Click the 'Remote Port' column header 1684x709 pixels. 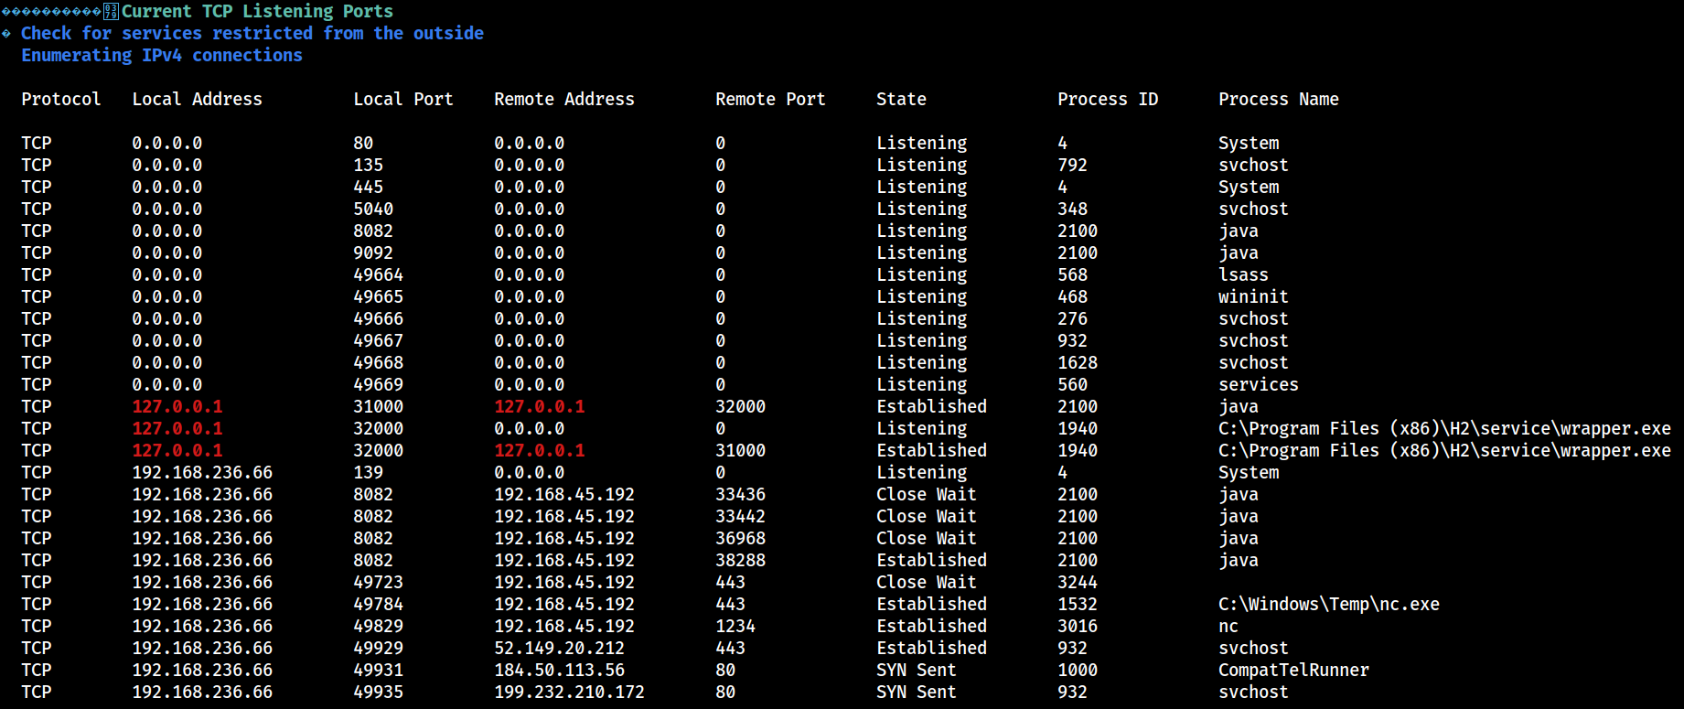[770, 99]
